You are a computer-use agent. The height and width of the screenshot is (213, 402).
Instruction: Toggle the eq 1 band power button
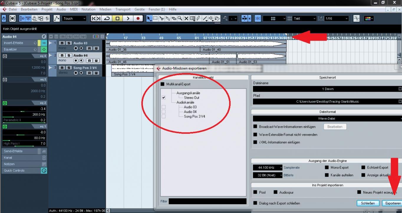(5, 126)
